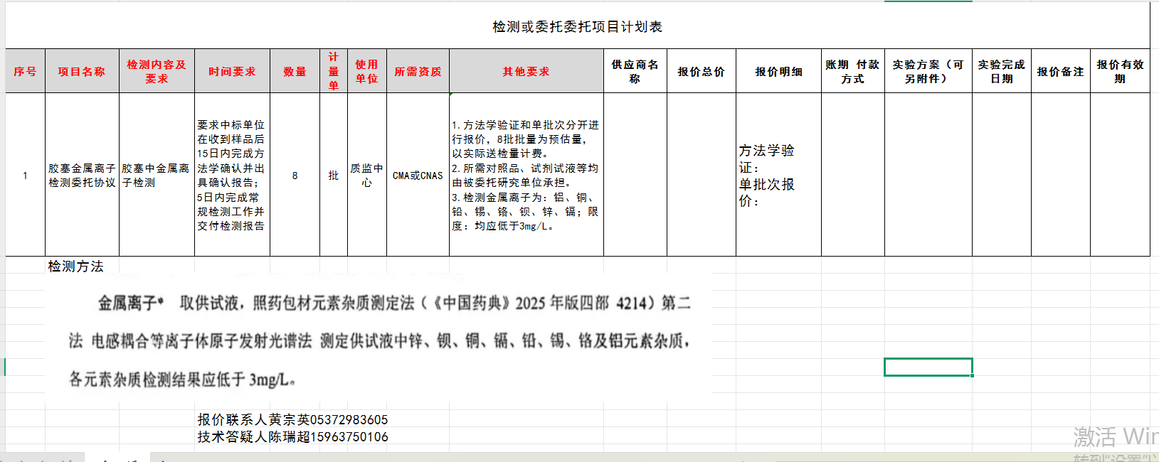Select the 实验完成日期 header cell
The height and width of the screenshot is (462, 1159).
coord(1001,72)
